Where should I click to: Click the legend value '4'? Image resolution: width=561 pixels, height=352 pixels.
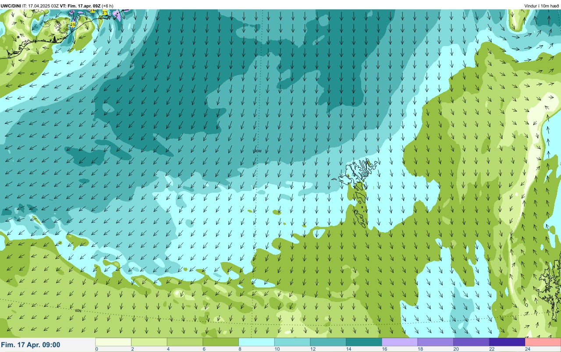click(x=167, y=349)
